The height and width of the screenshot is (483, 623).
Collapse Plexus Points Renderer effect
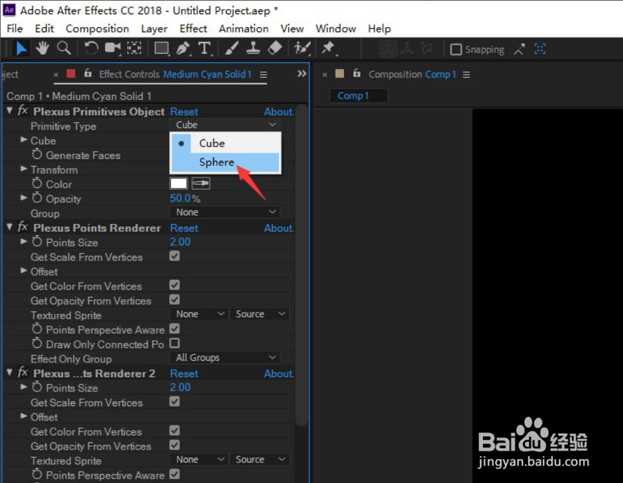click(10, 227)
